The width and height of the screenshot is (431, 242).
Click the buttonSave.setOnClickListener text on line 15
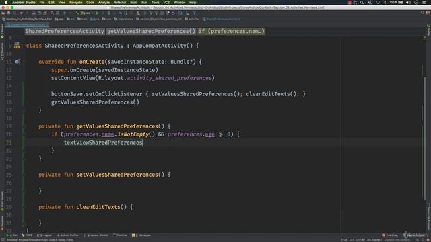click(x=97, y=94)
